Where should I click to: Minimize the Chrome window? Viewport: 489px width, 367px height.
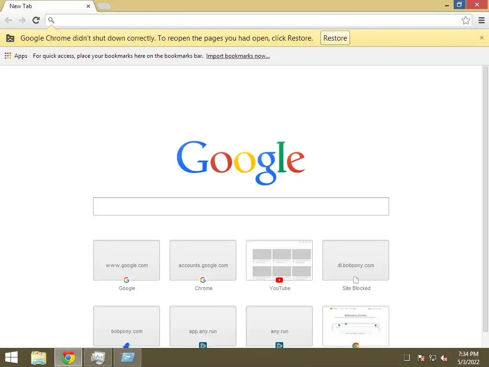[447, 5]
